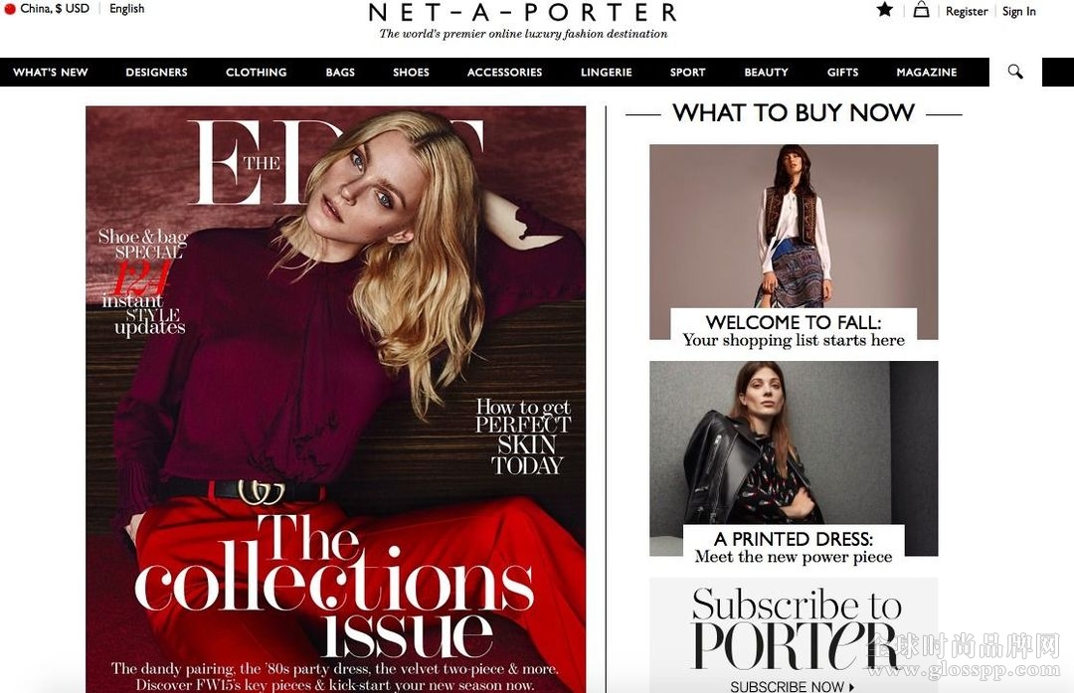Click the red China flag icon

pos(10,9)
